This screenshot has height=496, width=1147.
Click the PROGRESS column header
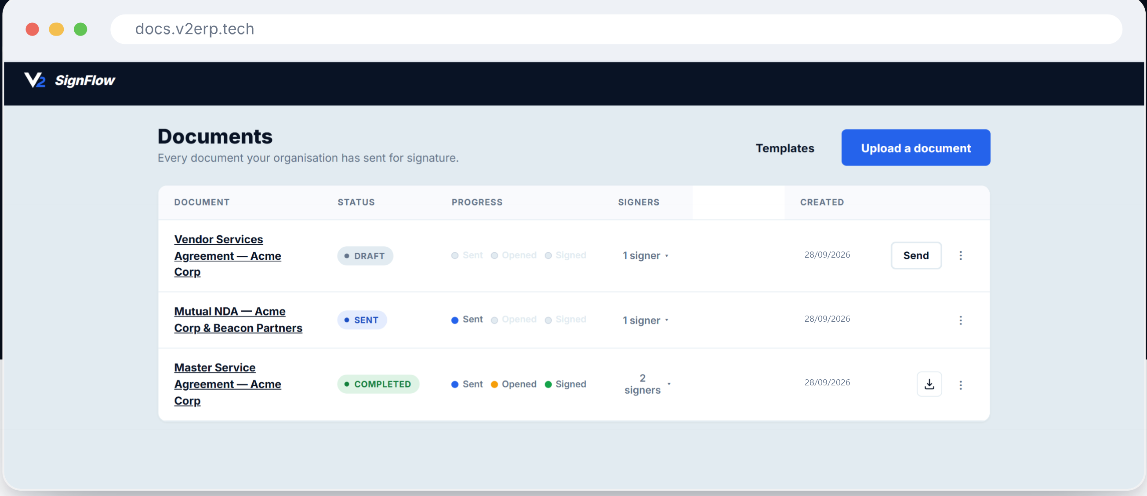click(477, 202)
